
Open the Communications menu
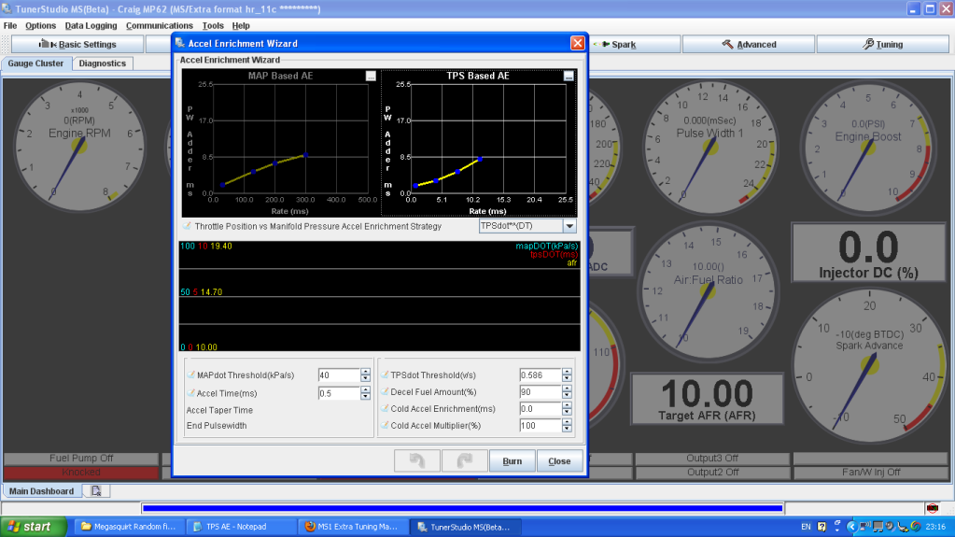(159, 25)
